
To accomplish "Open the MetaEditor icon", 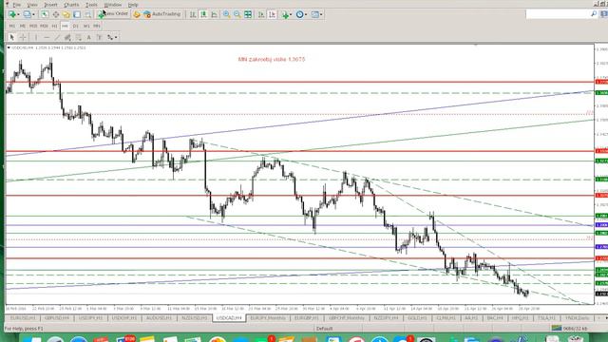I will coord(137,14).
